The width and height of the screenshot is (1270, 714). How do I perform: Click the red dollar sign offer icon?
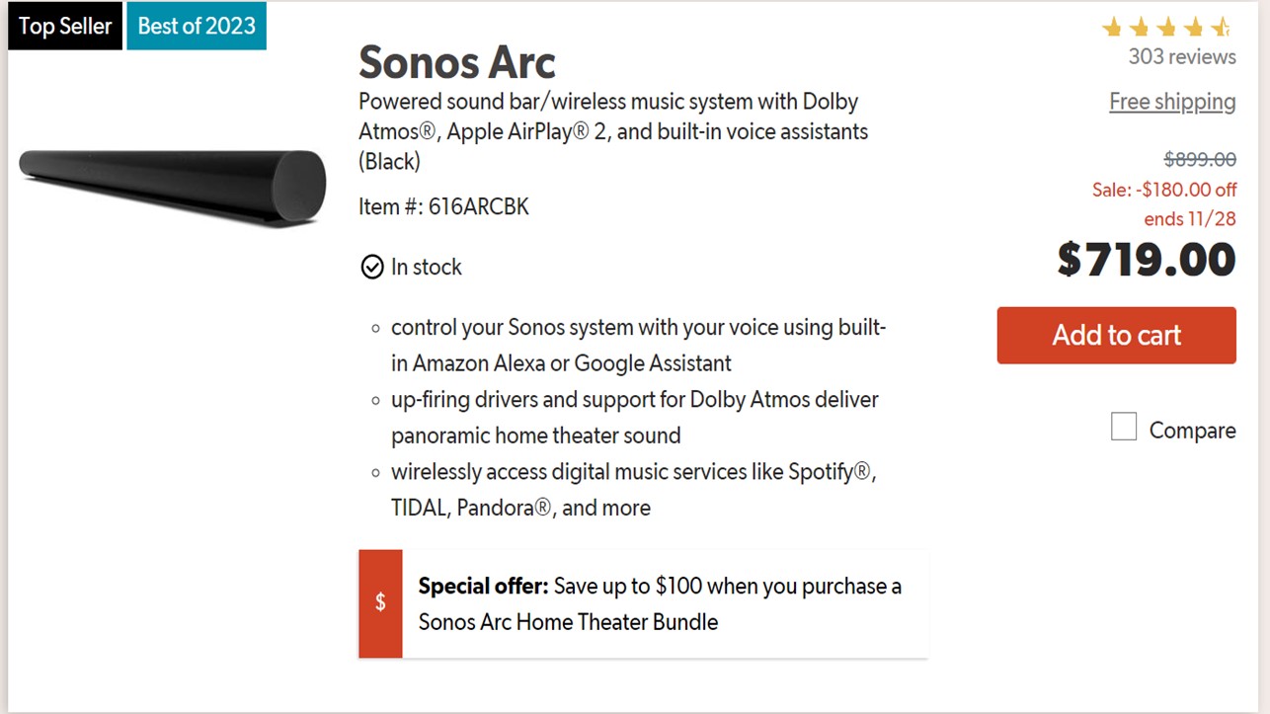click(x=380, y=603)
